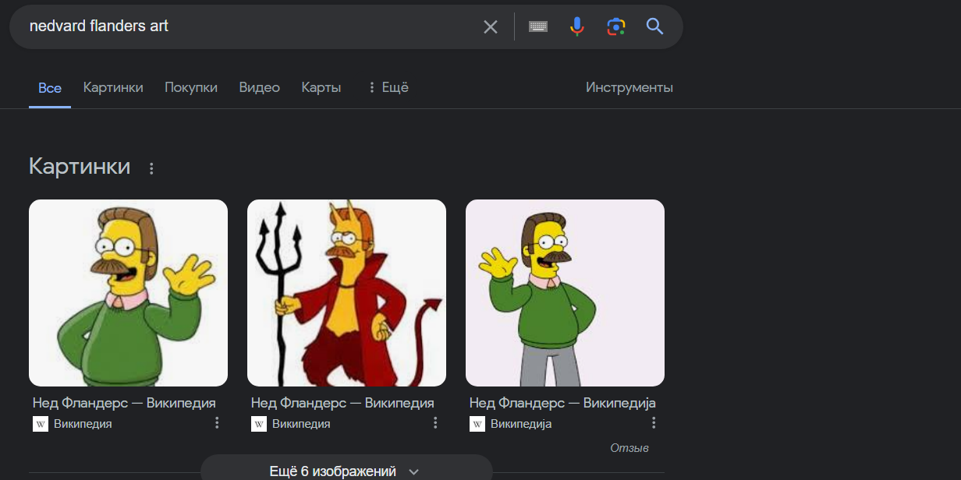Open three-dot menu for Википедија result
The height and width of the screenshot is (480, 961).
(x=654, y=422)
